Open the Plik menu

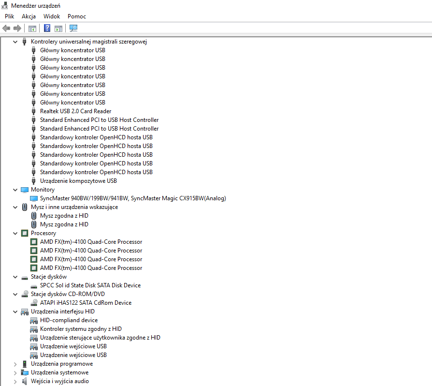coord(9,16)
